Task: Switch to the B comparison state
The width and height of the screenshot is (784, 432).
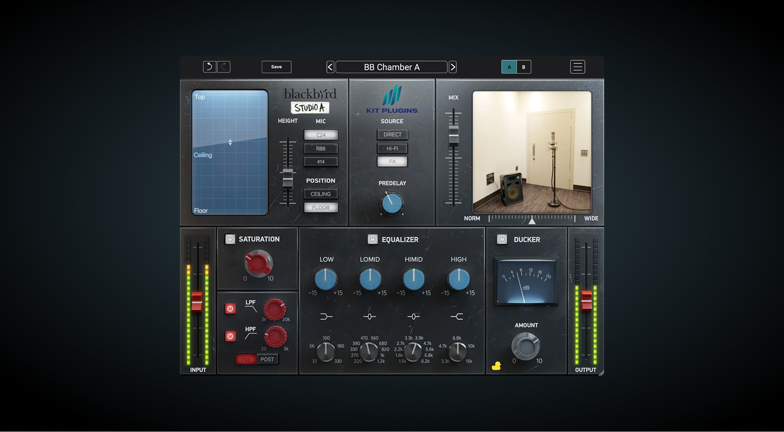Action: click(524, 67)
